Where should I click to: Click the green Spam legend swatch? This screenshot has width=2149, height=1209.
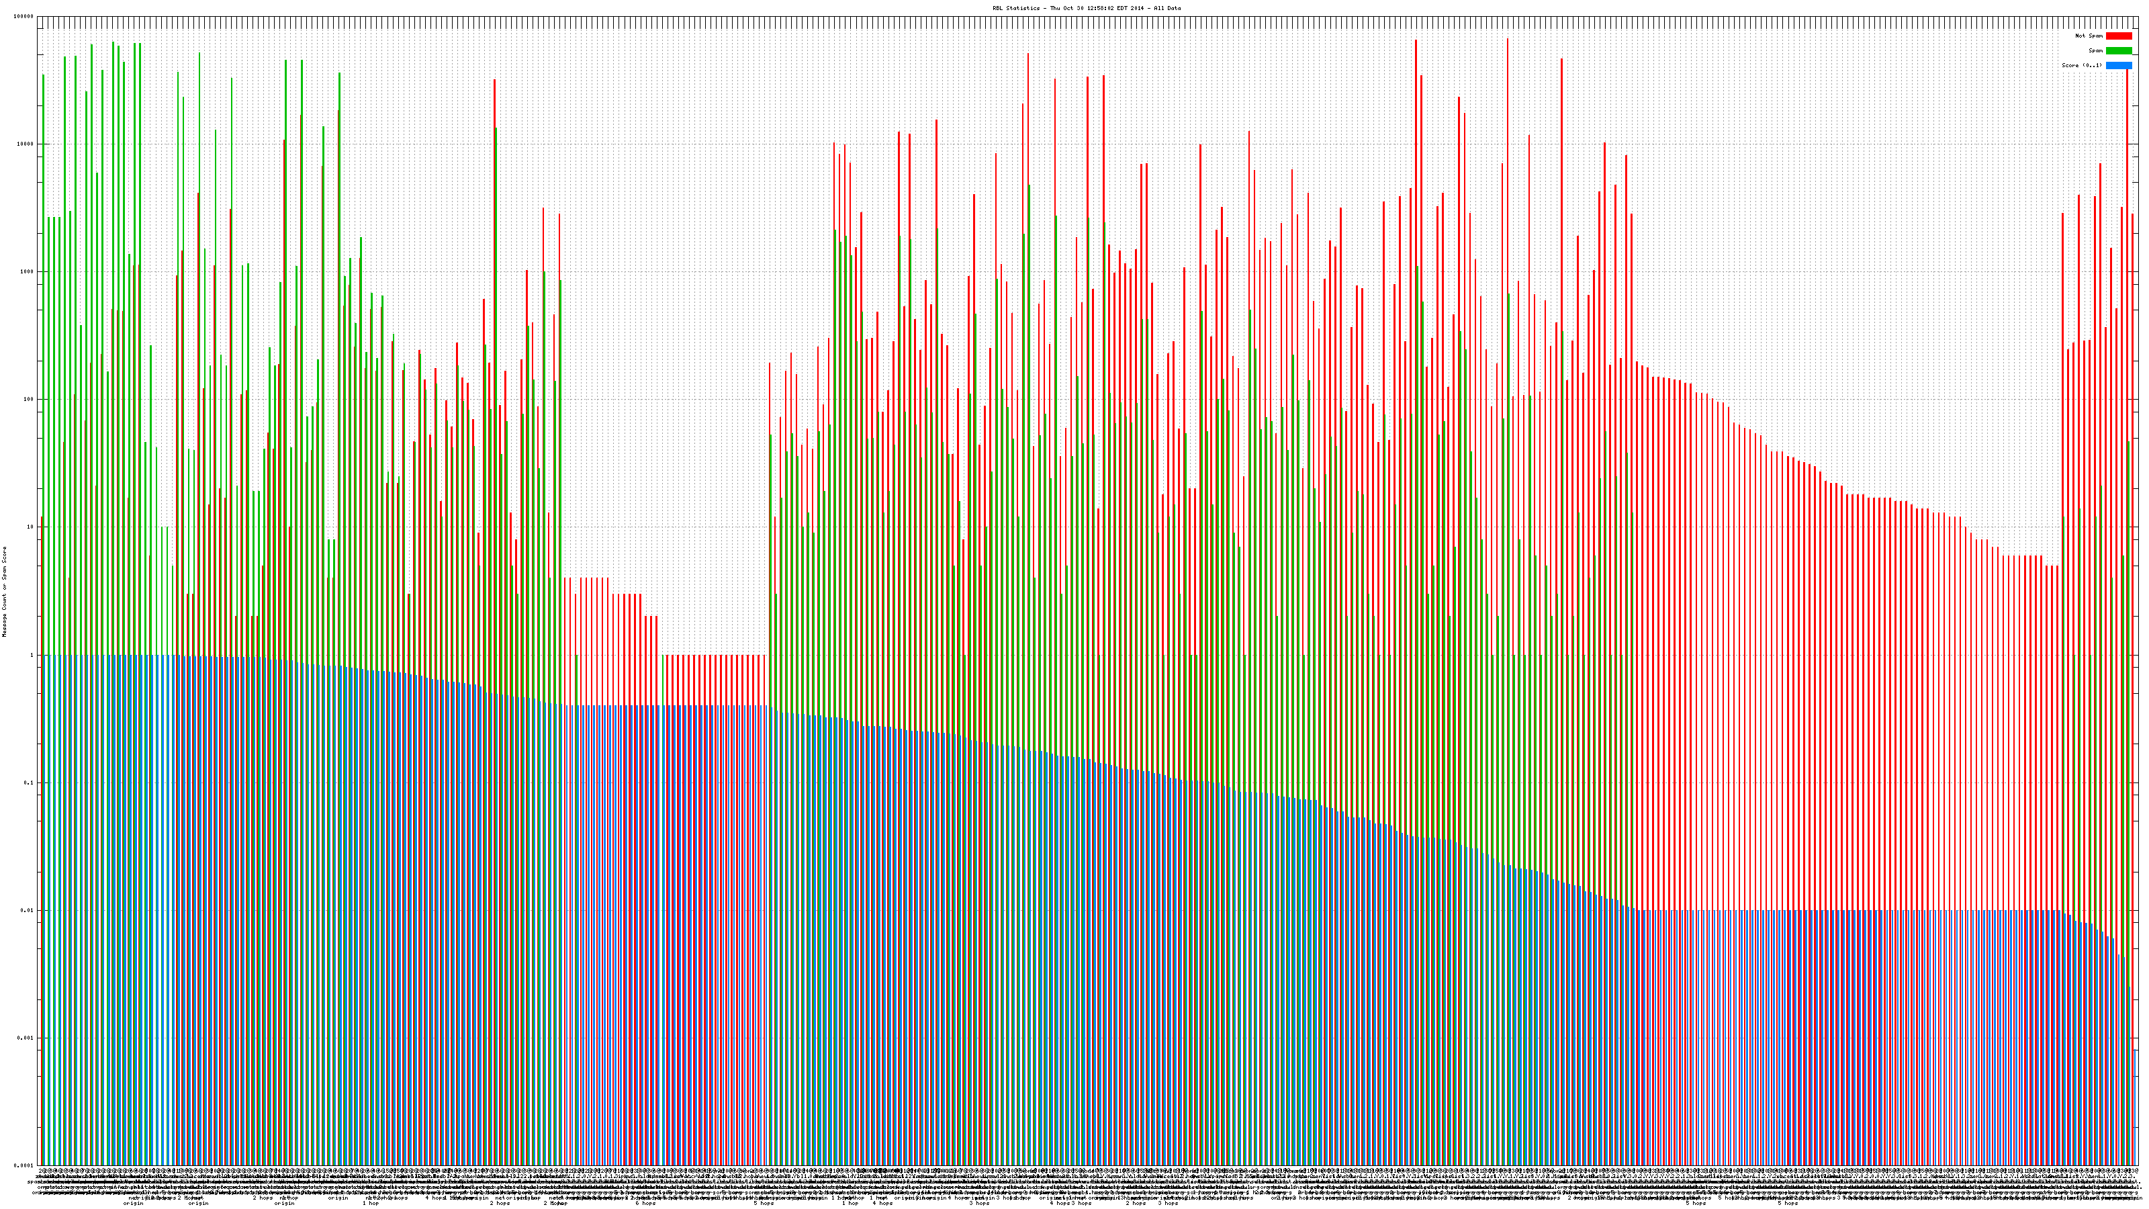click(2119, 51)
